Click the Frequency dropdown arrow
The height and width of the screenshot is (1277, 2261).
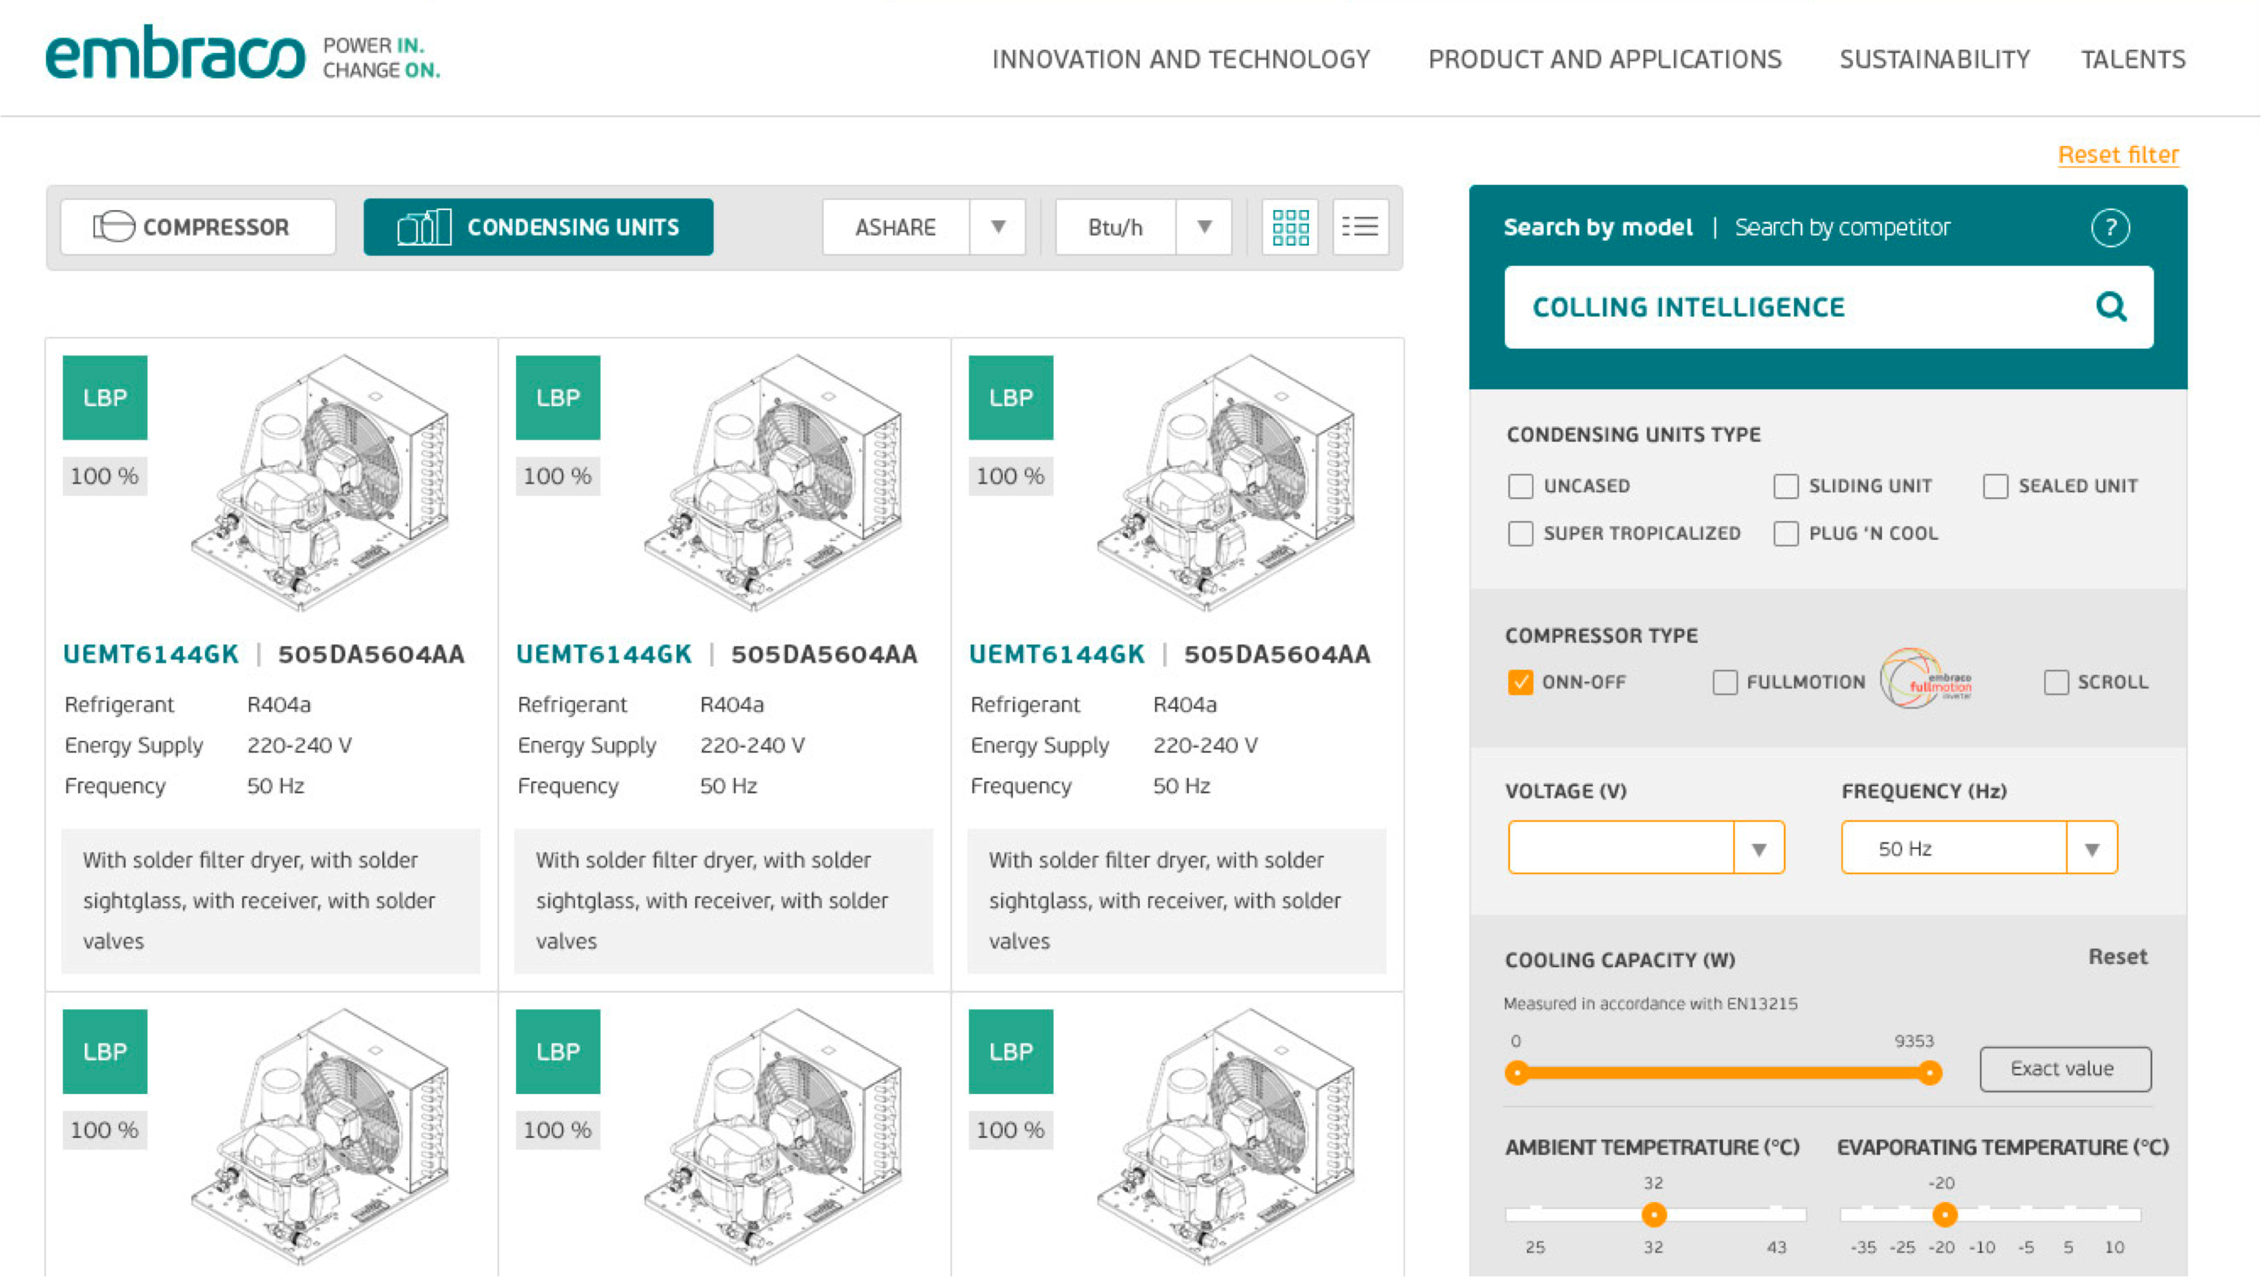2092,849
